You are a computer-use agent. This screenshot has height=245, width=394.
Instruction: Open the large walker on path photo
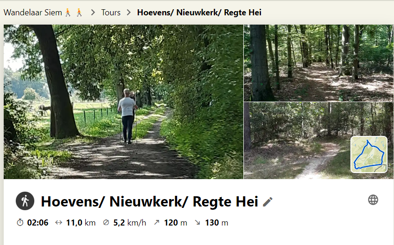click(123, 102)
